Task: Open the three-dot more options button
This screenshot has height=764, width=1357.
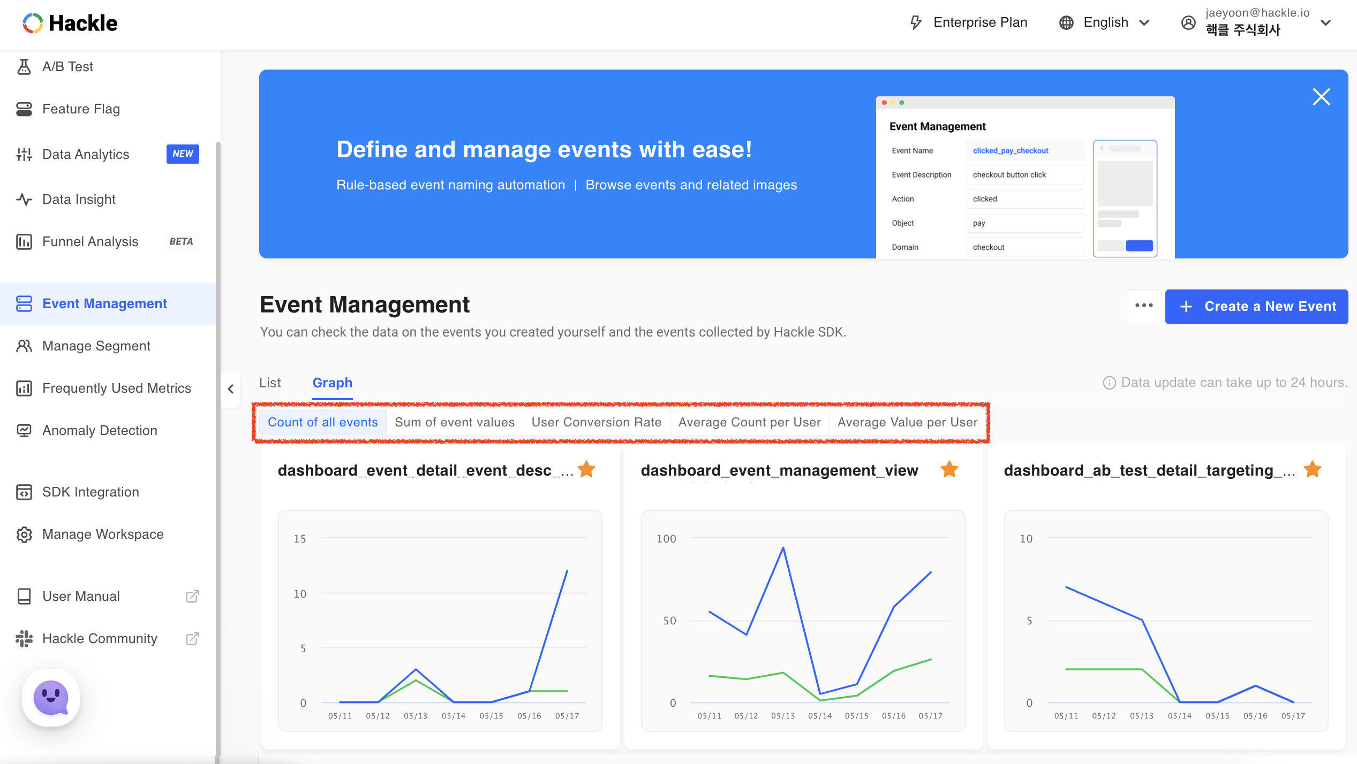Action: tap(1143, 306)
